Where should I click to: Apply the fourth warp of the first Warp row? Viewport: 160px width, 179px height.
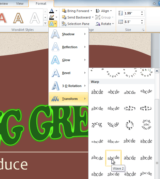pyautogui.click(x=146, y=92)
